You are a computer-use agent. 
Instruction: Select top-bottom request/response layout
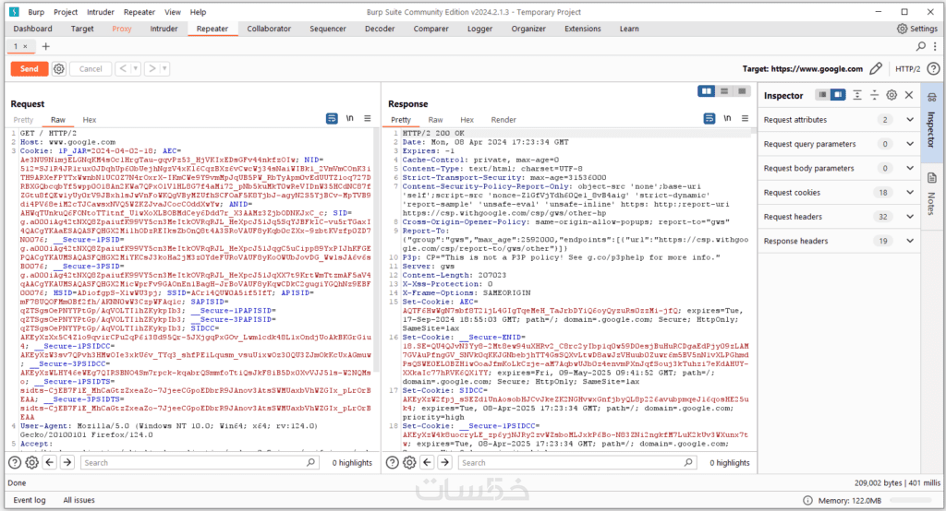tap(724, 91)
